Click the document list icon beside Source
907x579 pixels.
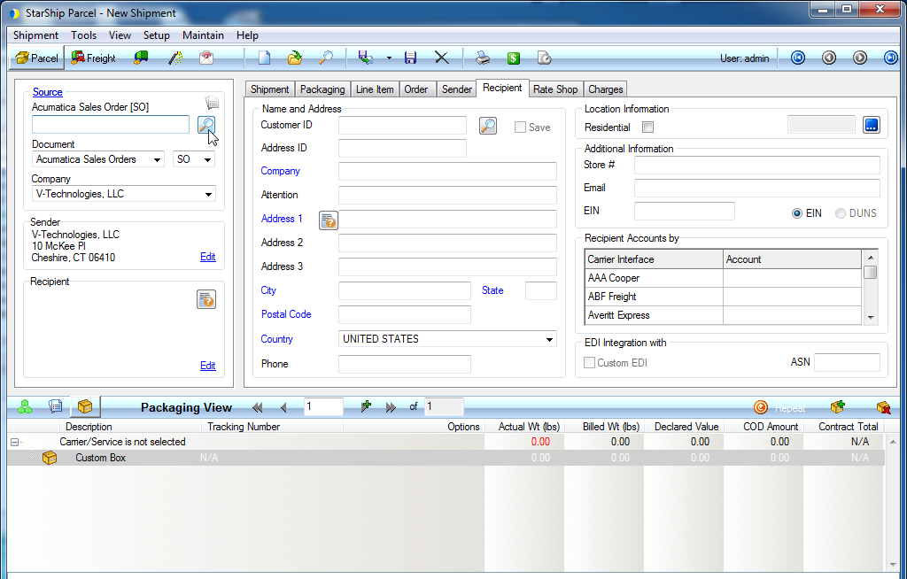coord(213,104)
